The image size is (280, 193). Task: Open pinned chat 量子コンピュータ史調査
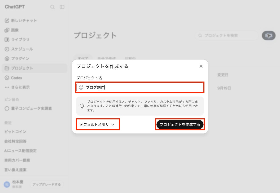pos(34,108)
